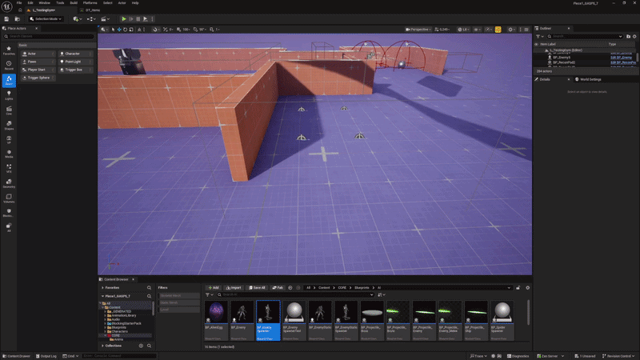Click the Import button in Content Browser
The width and height of the screenshot is (640, 360).
click(234, 287)
